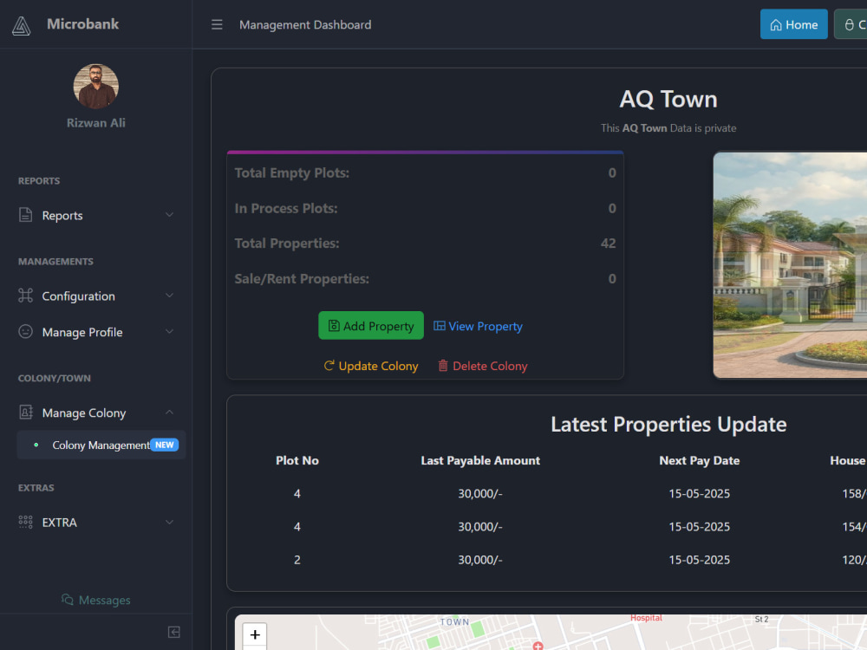
Task: Click the Last Payable Amount column header
Action: click(x=480, y=460)
